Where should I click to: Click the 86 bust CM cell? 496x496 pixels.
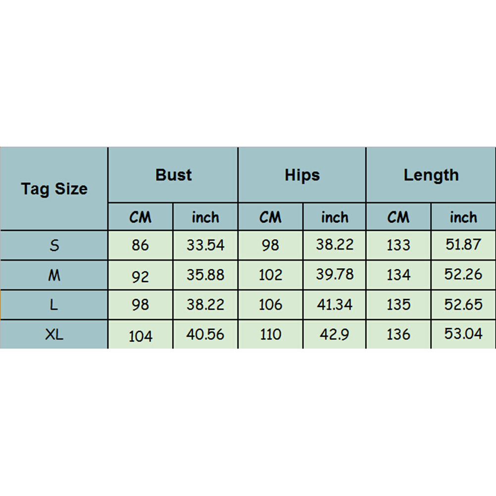coord(141,245)
